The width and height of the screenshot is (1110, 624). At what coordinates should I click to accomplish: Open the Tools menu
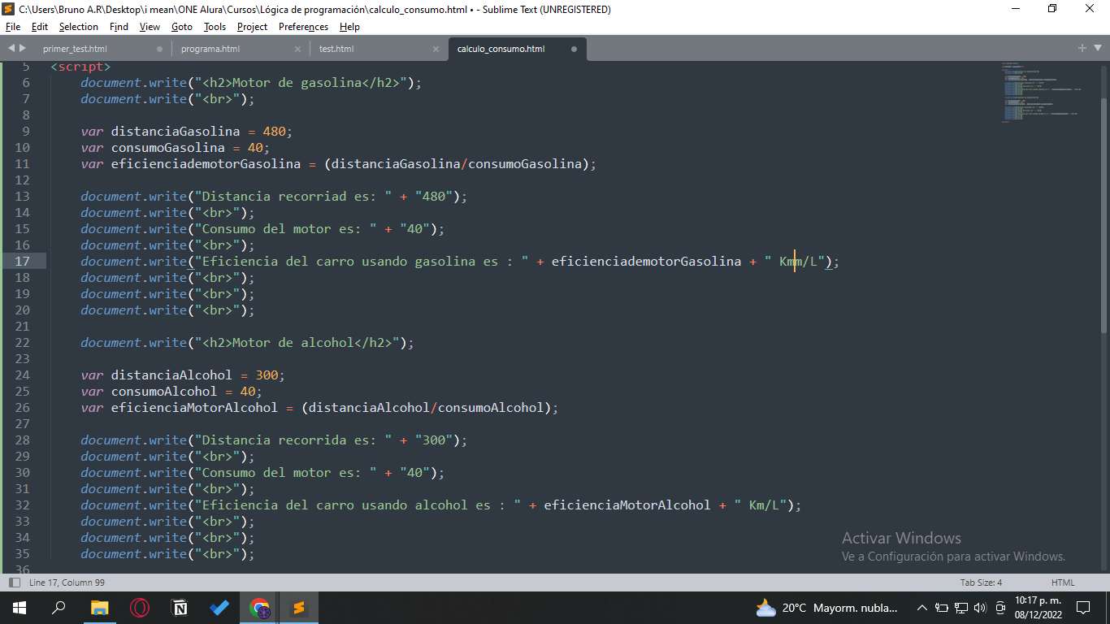(x=215, y=27)
